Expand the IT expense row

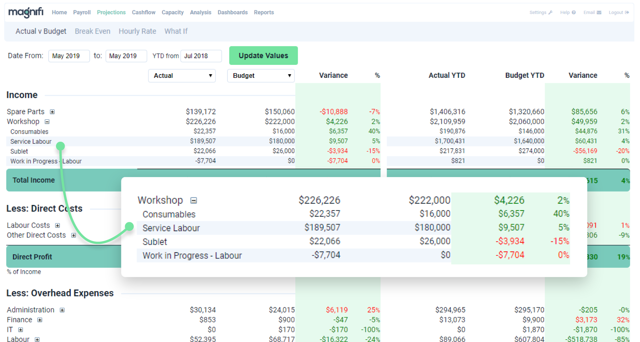[x=20, y=330]
